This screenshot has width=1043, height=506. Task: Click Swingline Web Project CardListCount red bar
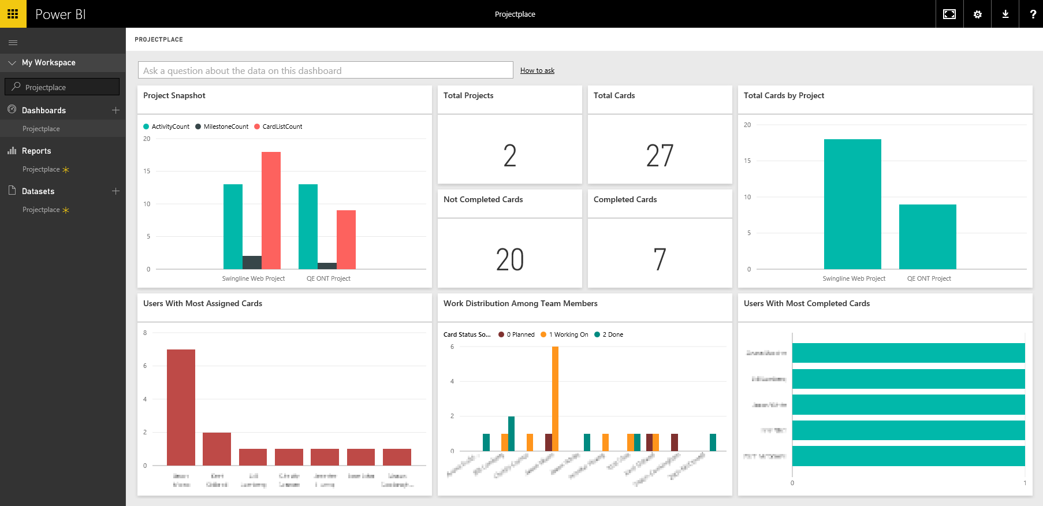(271, 210)
